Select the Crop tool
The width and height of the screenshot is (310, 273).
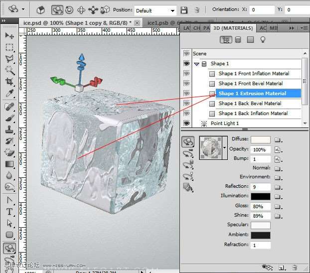pyautogui.click(x=9, y=81)
